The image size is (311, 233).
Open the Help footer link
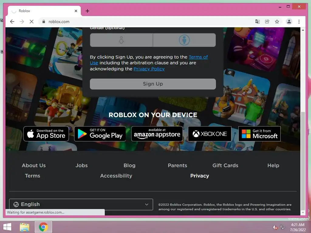(x=273, y=165)
